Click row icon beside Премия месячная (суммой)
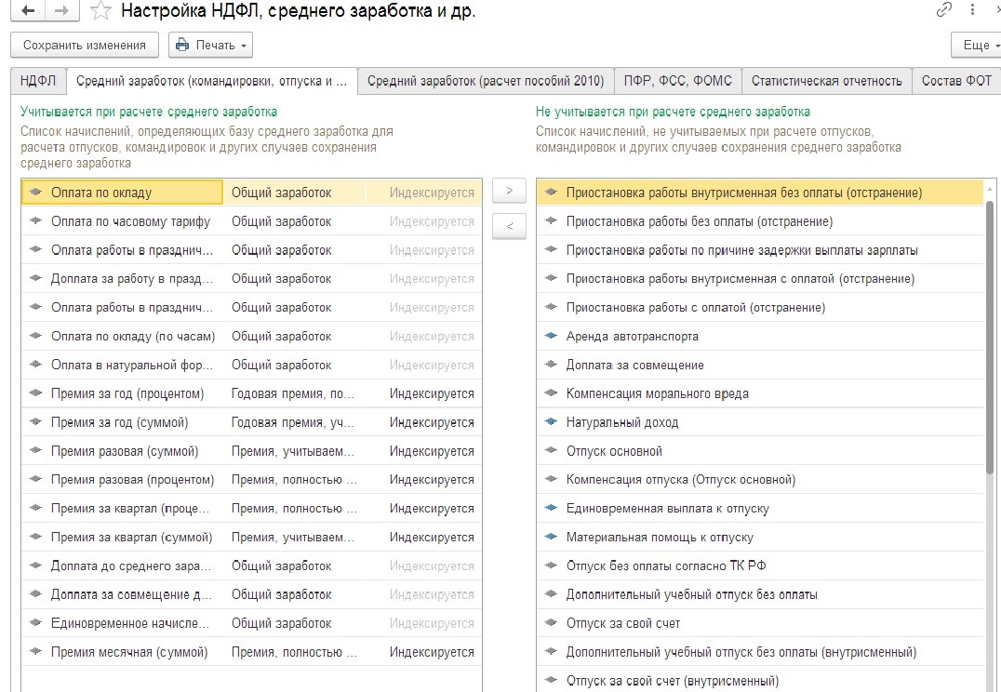The width and height of the screenshot is (1001, 692). click(x=35, y=652)
